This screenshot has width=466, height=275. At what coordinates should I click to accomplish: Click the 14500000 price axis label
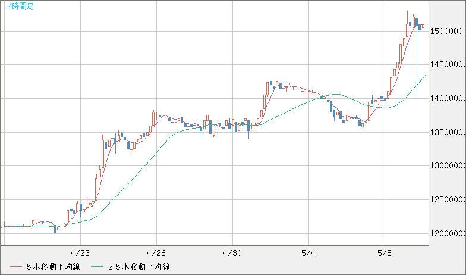(x=448, y=64)
